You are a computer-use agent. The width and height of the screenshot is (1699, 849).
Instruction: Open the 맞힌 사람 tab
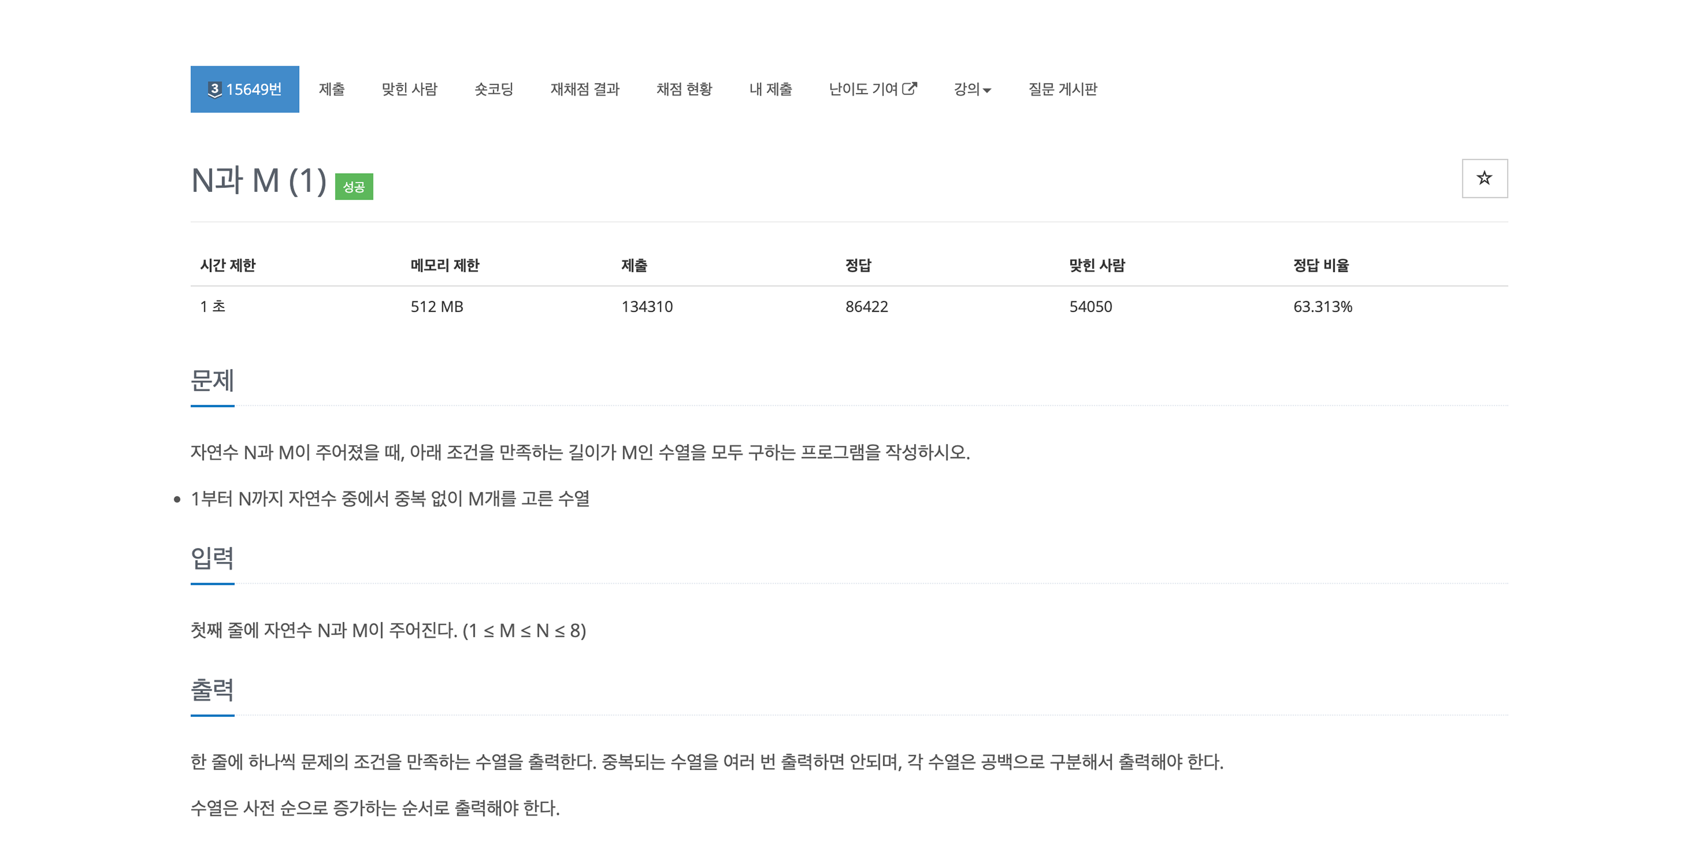point(410,90)
